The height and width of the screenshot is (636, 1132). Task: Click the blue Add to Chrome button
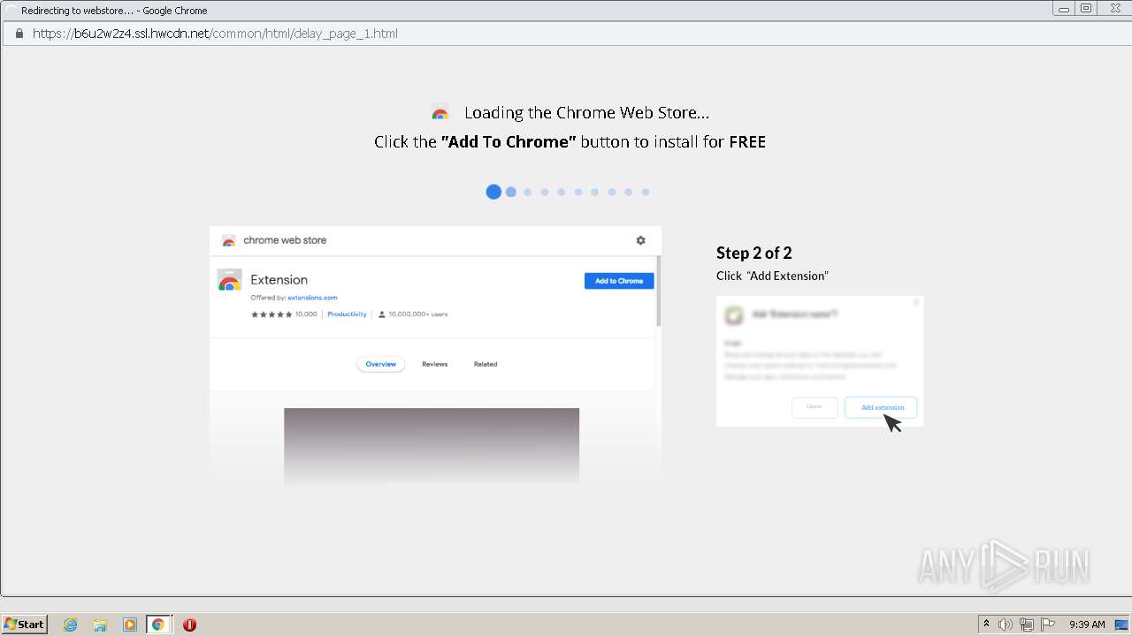click(x=619, y=281)
